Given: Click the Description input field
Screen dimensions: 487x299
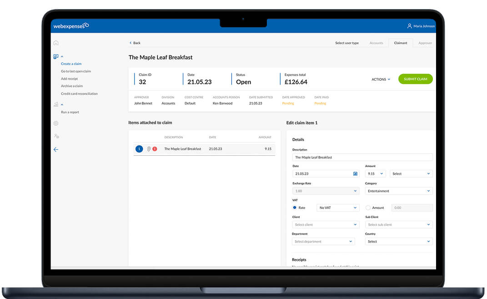Looking at the screenshot, I should (x=362, y=157).
